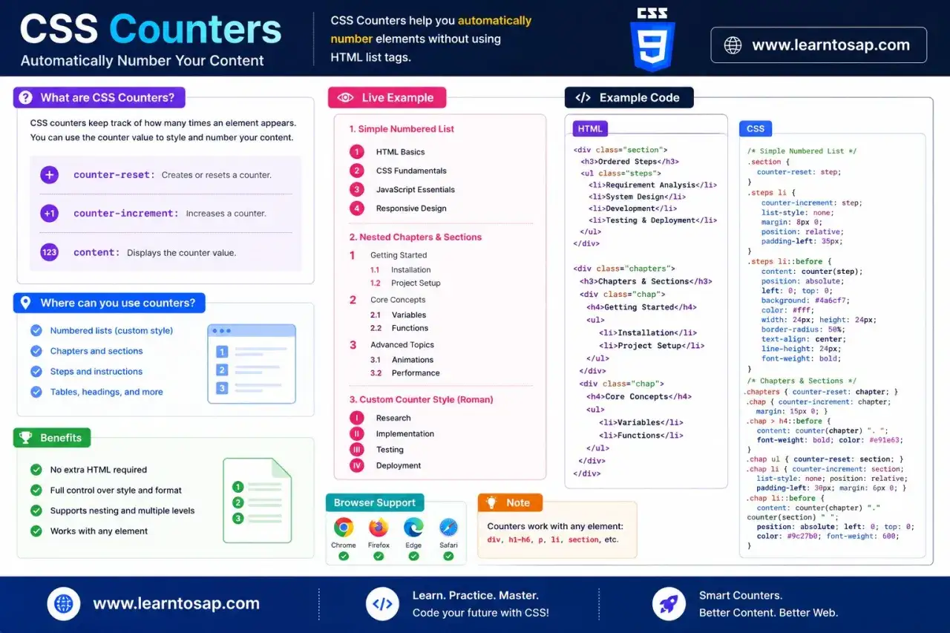Screen dimensions: 950x633
Task: Click the globe icon in the footer
Action: 64,604
